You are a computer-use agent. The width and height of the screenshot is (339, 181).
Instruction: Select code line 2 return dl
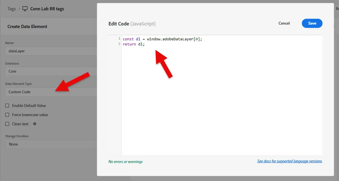tap(134, 44)
